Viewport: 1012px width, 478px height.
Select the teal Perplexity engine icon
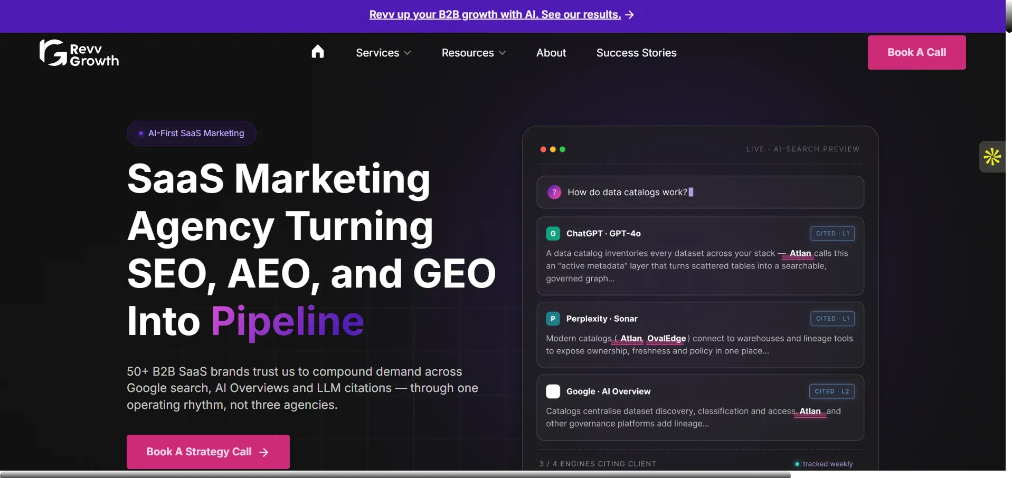point(553,319)
